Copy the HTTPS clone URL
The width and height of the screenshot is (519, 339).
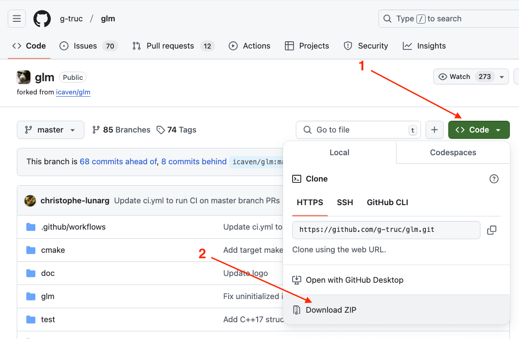tap(492, 230)
